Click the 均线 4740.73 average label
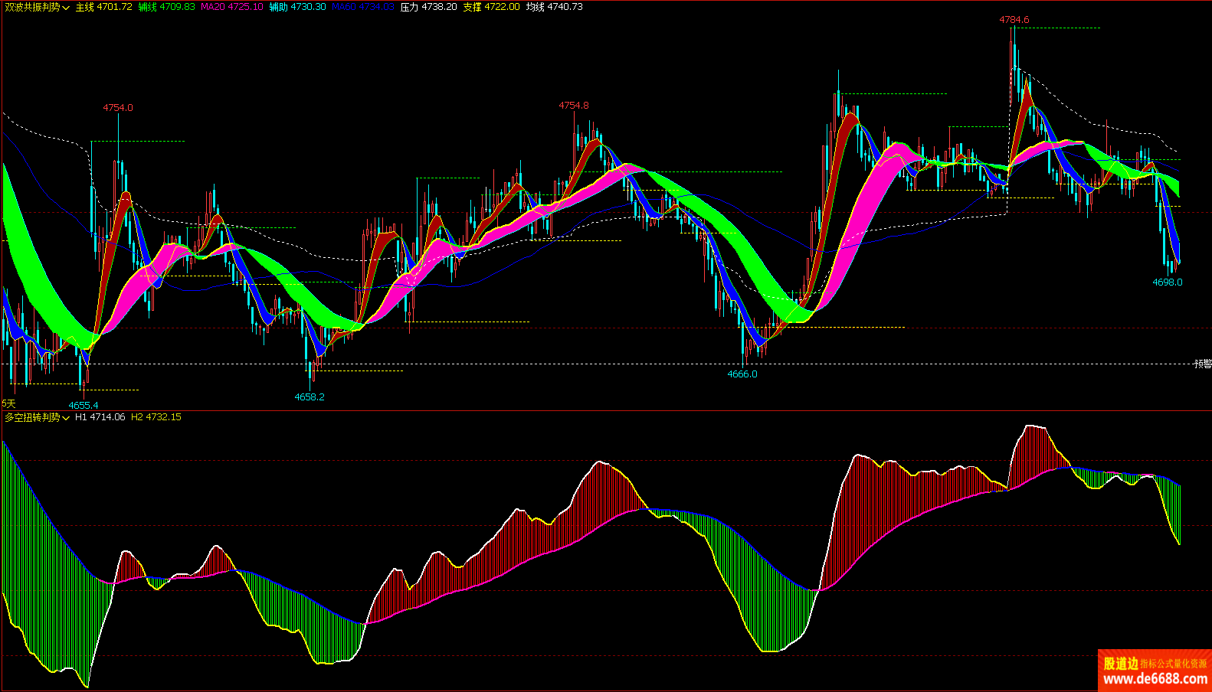The height and width of the screenshot is (692, 1212). point(554,7)
